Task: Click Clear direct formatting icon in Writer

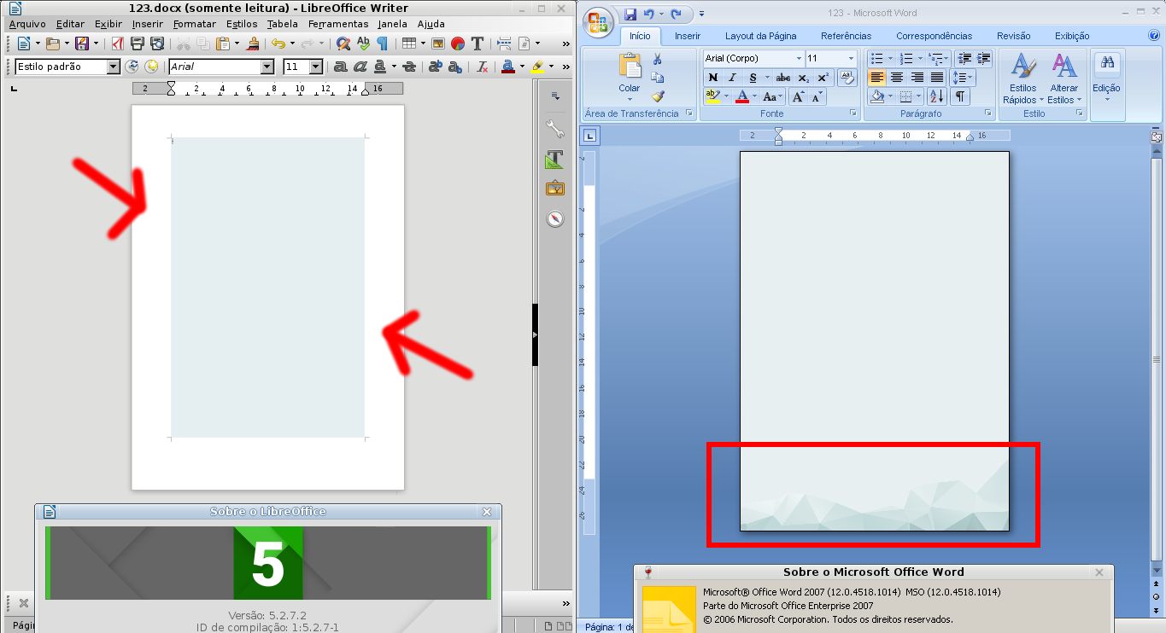Action: coord(482,67)
